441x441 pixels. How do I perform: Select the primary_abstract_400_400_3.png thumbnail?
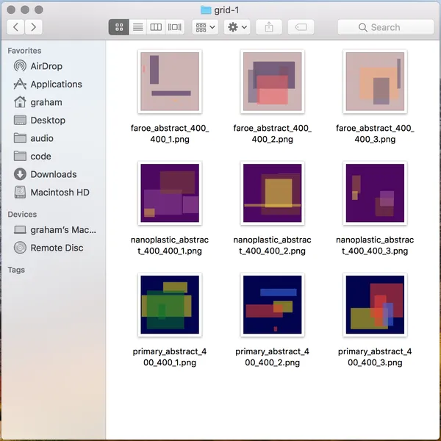point(375,304)
